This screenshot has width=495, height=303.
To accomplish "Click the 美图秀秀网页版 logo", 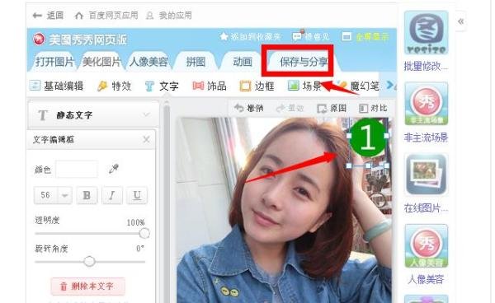I will (80, 40).
